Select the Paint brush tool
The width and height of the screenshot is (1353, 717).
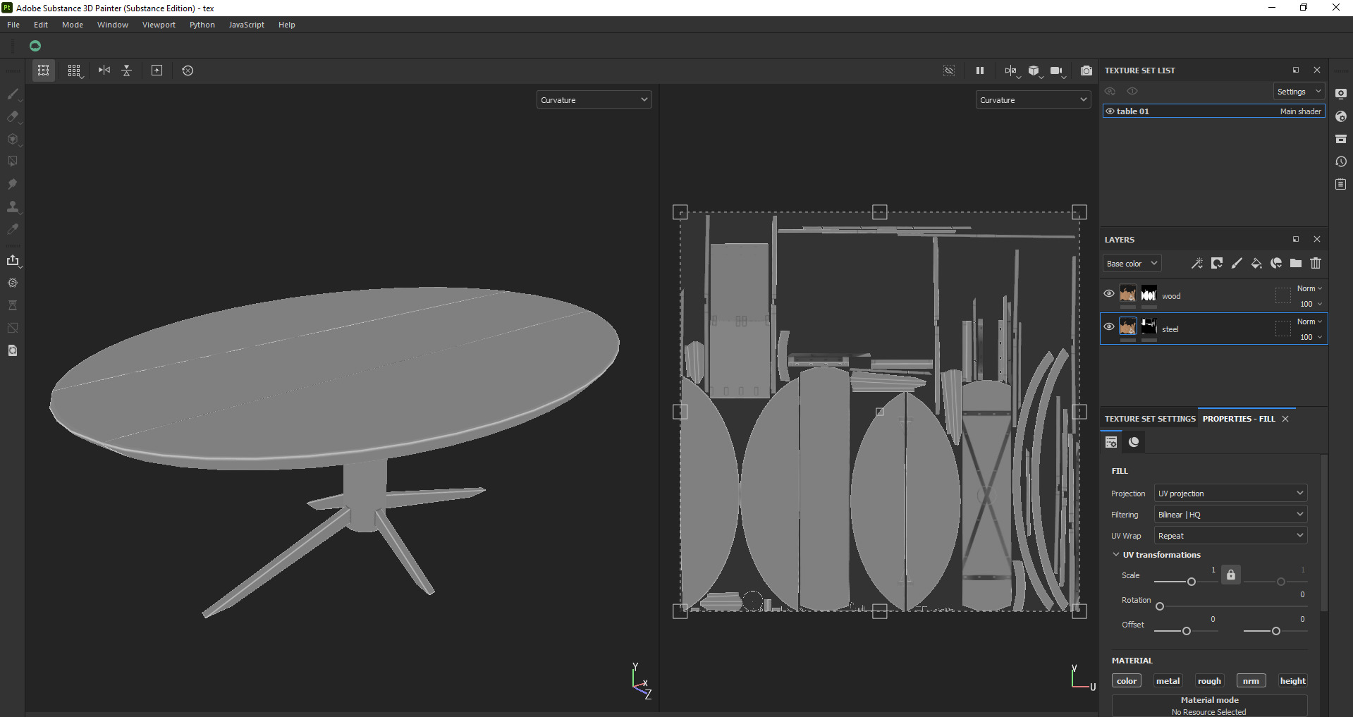tap(13, 94)
